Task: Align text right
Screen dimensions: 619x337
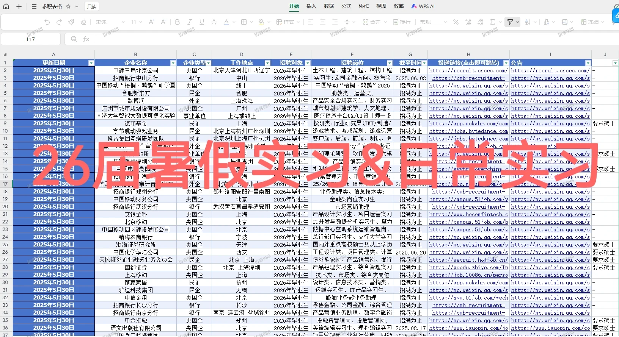Action: click(335, 22)
